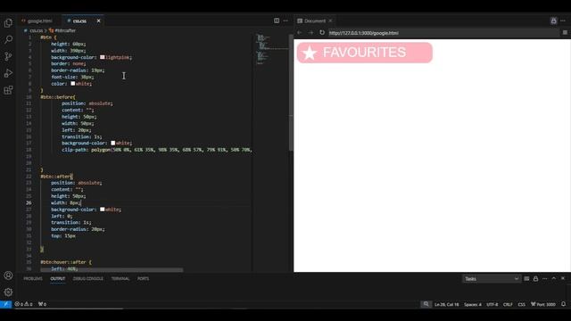Click Ln 26 cursor position in status bar
The image size is (571, 321).
pyautogui.click(x=447, y=304)
